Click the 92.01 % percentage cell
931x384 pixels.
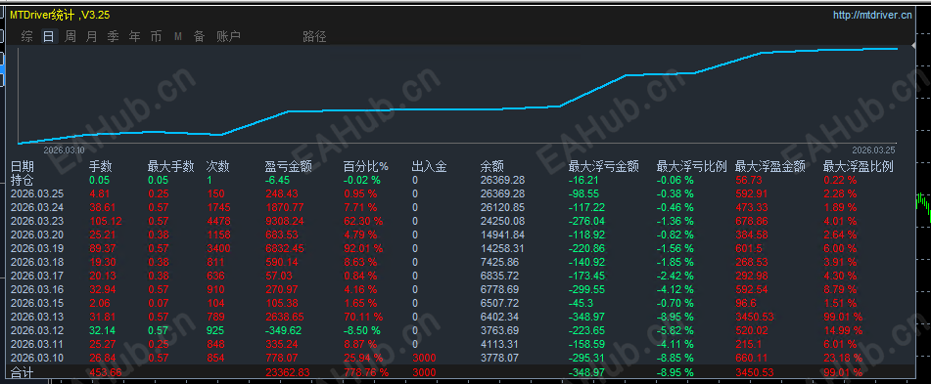pyautogui.click(x=362, y=248)
